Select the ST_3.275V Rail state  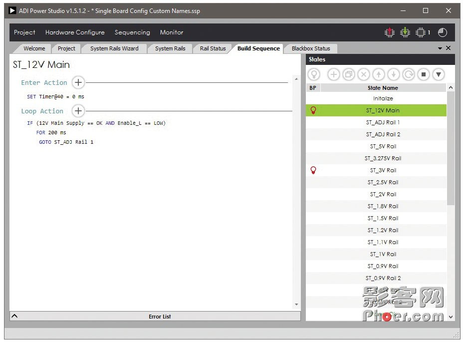(x=383, y=158)
